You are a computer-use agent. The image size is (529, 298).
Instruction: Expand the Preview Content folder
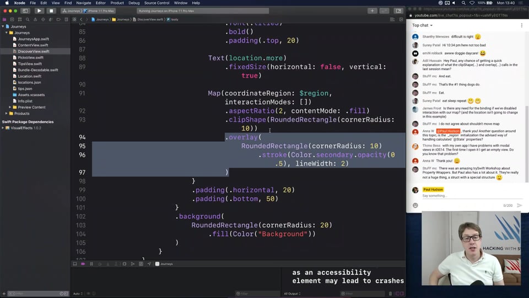click(x=10, y=107)
